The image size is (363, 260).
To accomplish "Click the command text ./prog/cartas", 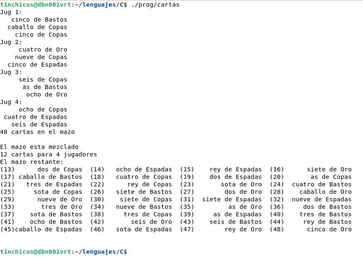I will coord(155,5).
